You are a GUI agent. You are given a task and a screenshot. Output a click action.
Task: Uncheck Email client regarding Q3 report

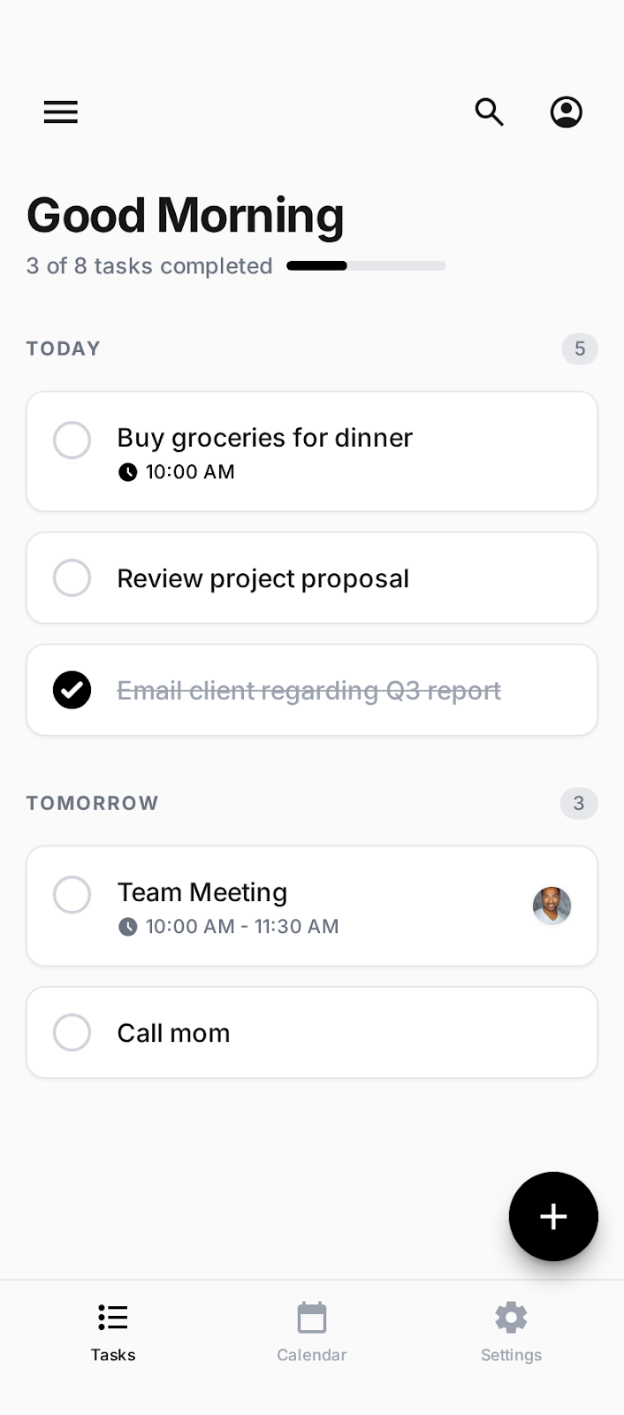tap(72, 690)
